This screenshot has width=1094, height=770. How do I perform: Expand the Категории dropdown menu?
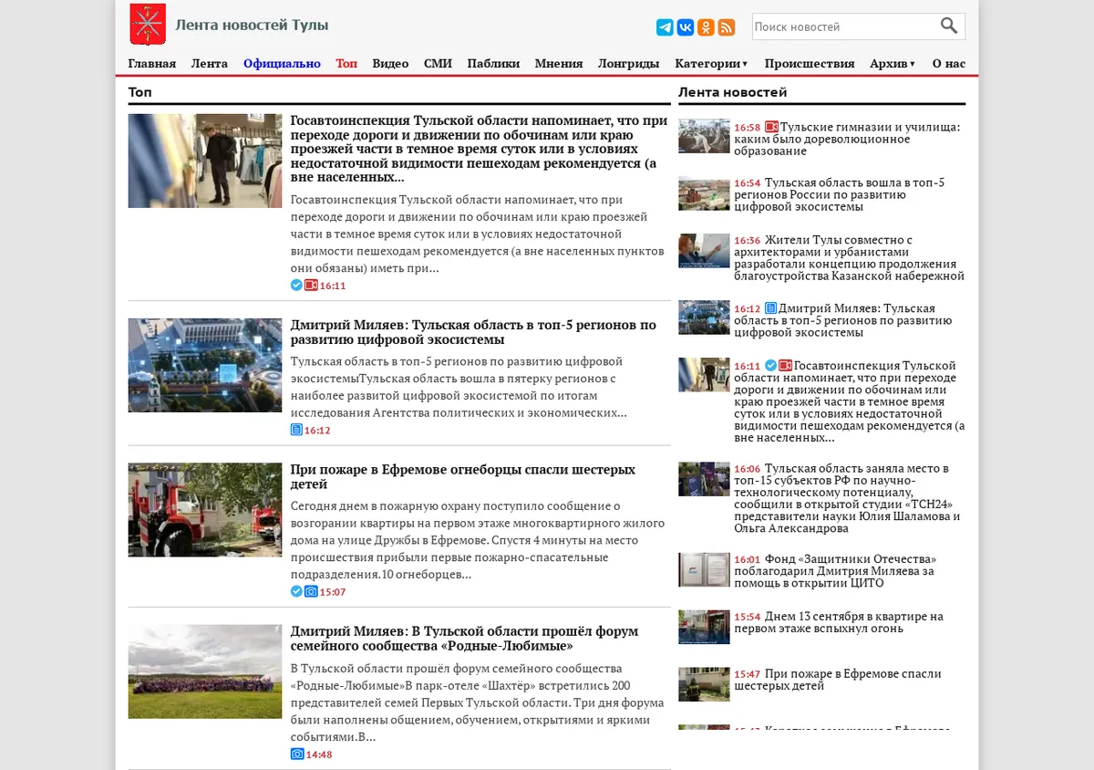point(711,63)
